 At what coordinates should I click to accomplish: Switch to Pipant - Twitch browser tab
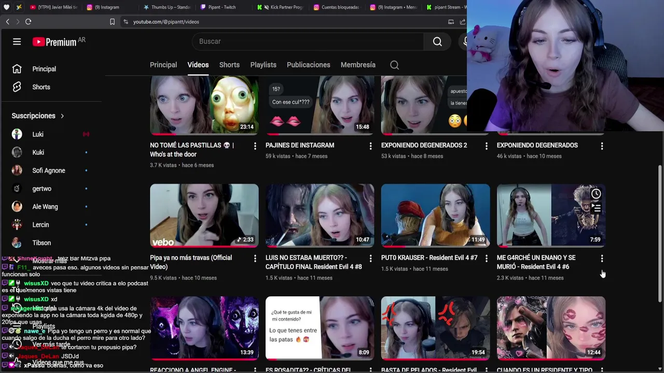(222, 7)
